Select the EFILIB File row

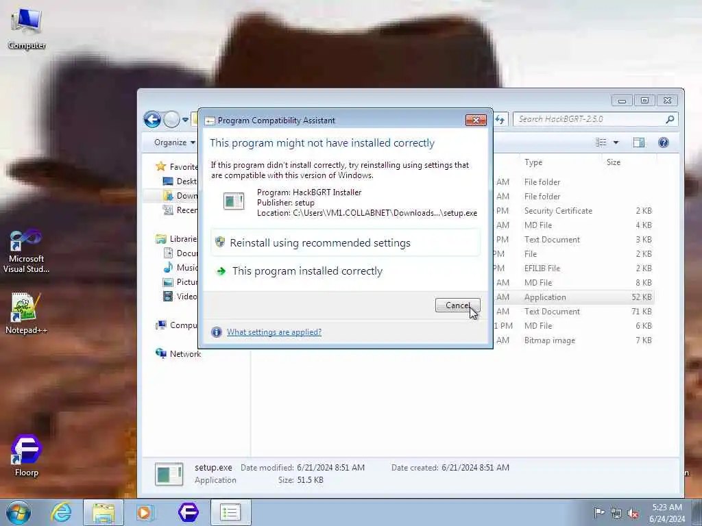pyautogui.click(x=574, y=268)
